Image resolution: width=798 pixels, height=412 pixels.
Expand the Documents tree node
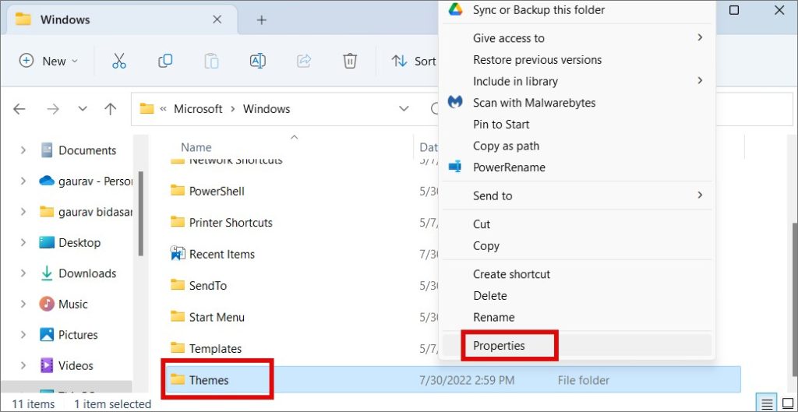tap(23, 150)
